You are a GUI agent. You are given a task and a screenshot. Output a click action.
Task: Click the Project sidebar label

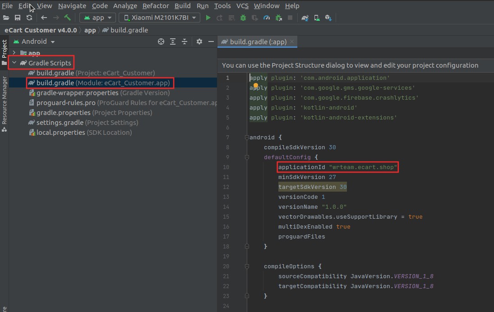coord(4,47)
